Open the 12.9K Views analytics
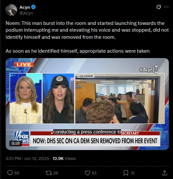This screenshot has width=173, height=179. pyautogui.click(x=64, y=158)
